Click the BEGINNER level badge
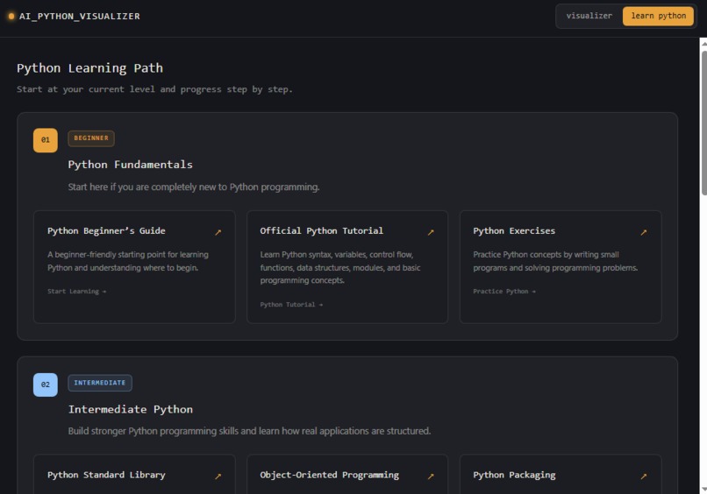 pos(91,138)
